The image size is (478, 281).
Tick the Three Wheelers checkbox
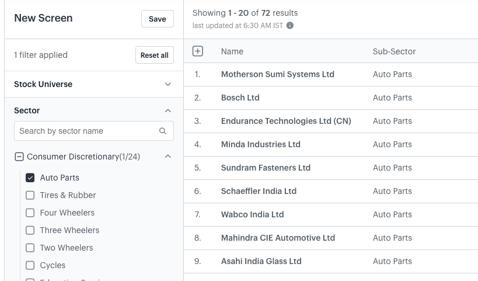(30, 230)
